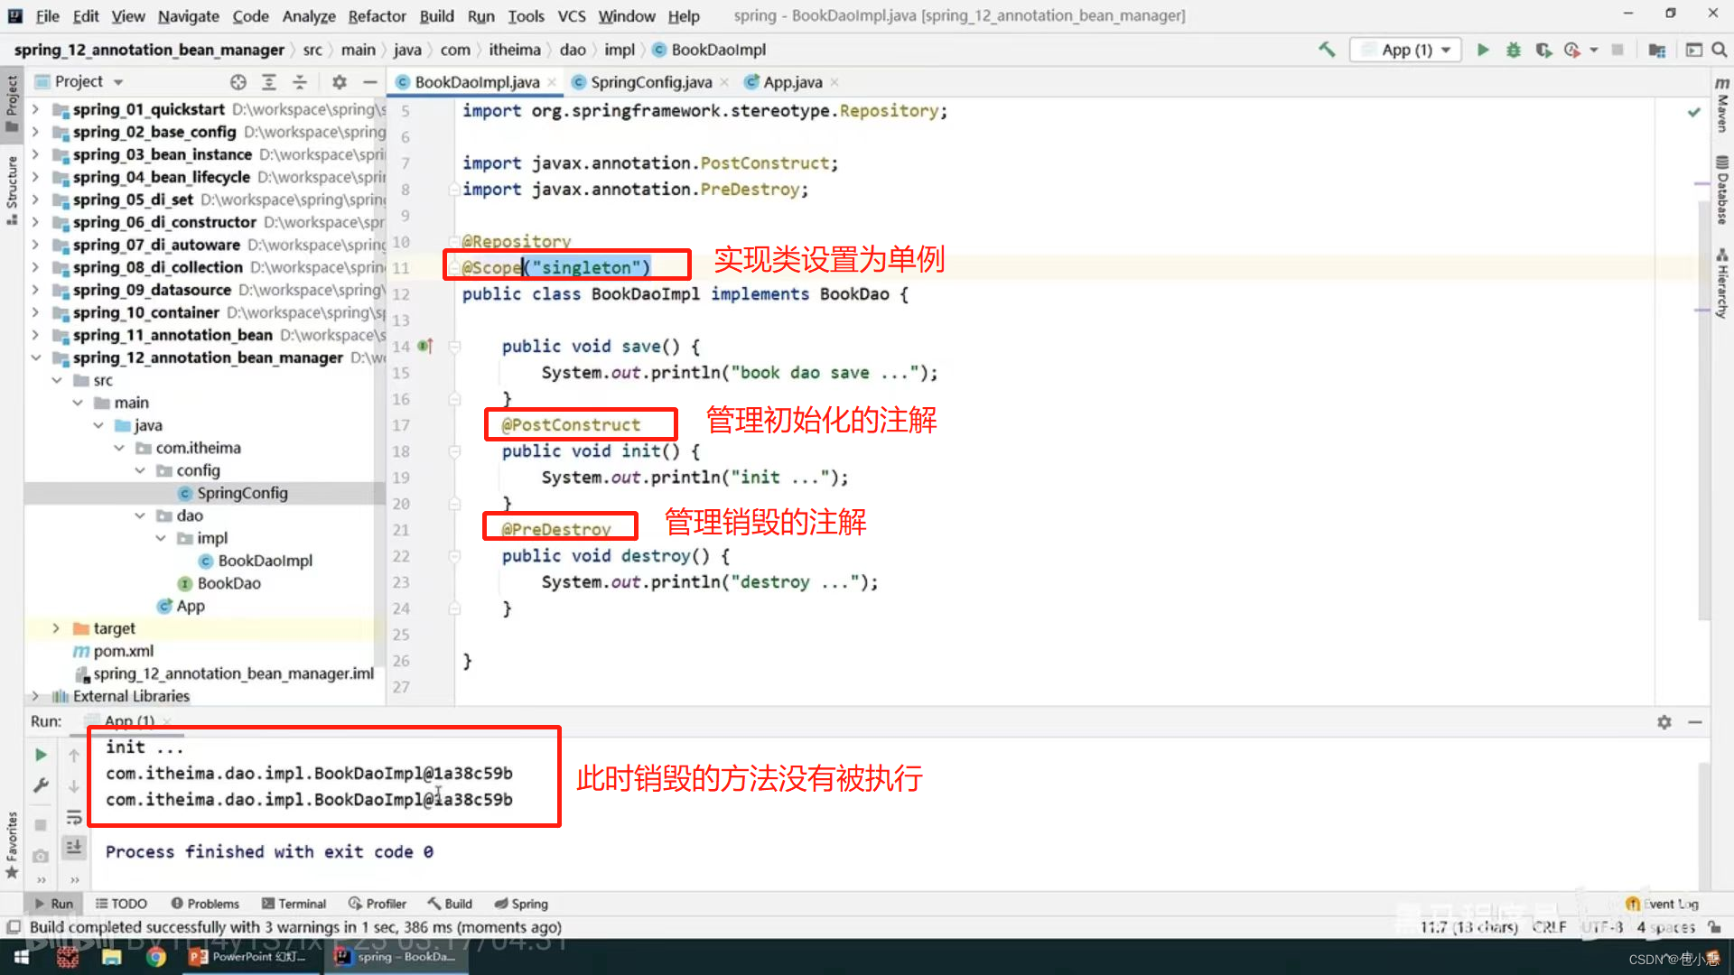Open the Navigate menu
The width and height of the screenshot is (1734, 975).
(x=188, y=15)
